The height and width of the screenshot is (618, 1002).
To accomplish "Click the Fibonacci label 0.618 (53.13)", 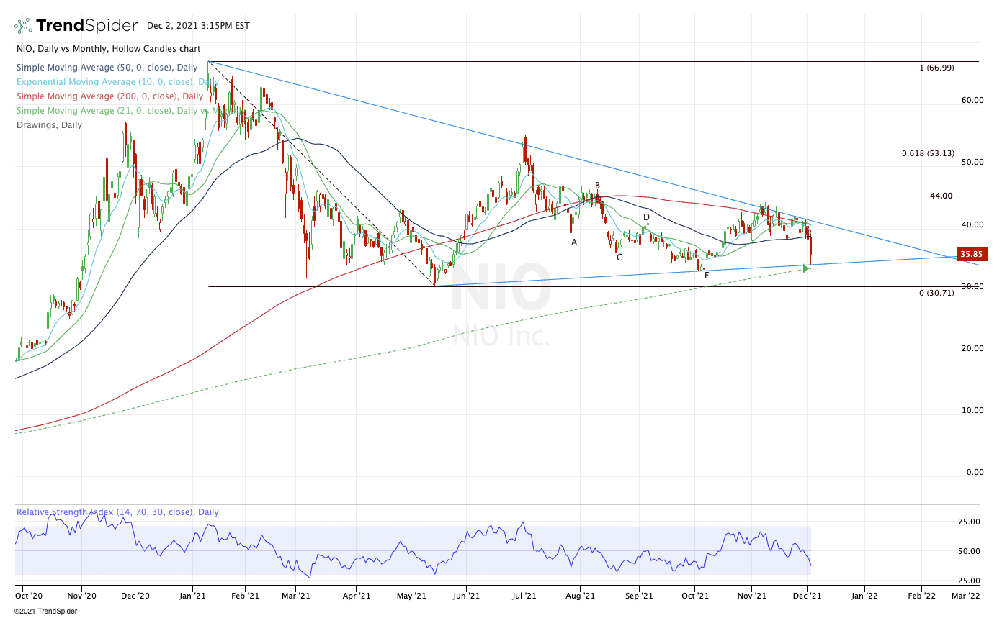I will (928, 154).
